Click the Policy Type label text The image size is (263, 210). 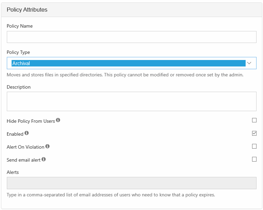18,52
